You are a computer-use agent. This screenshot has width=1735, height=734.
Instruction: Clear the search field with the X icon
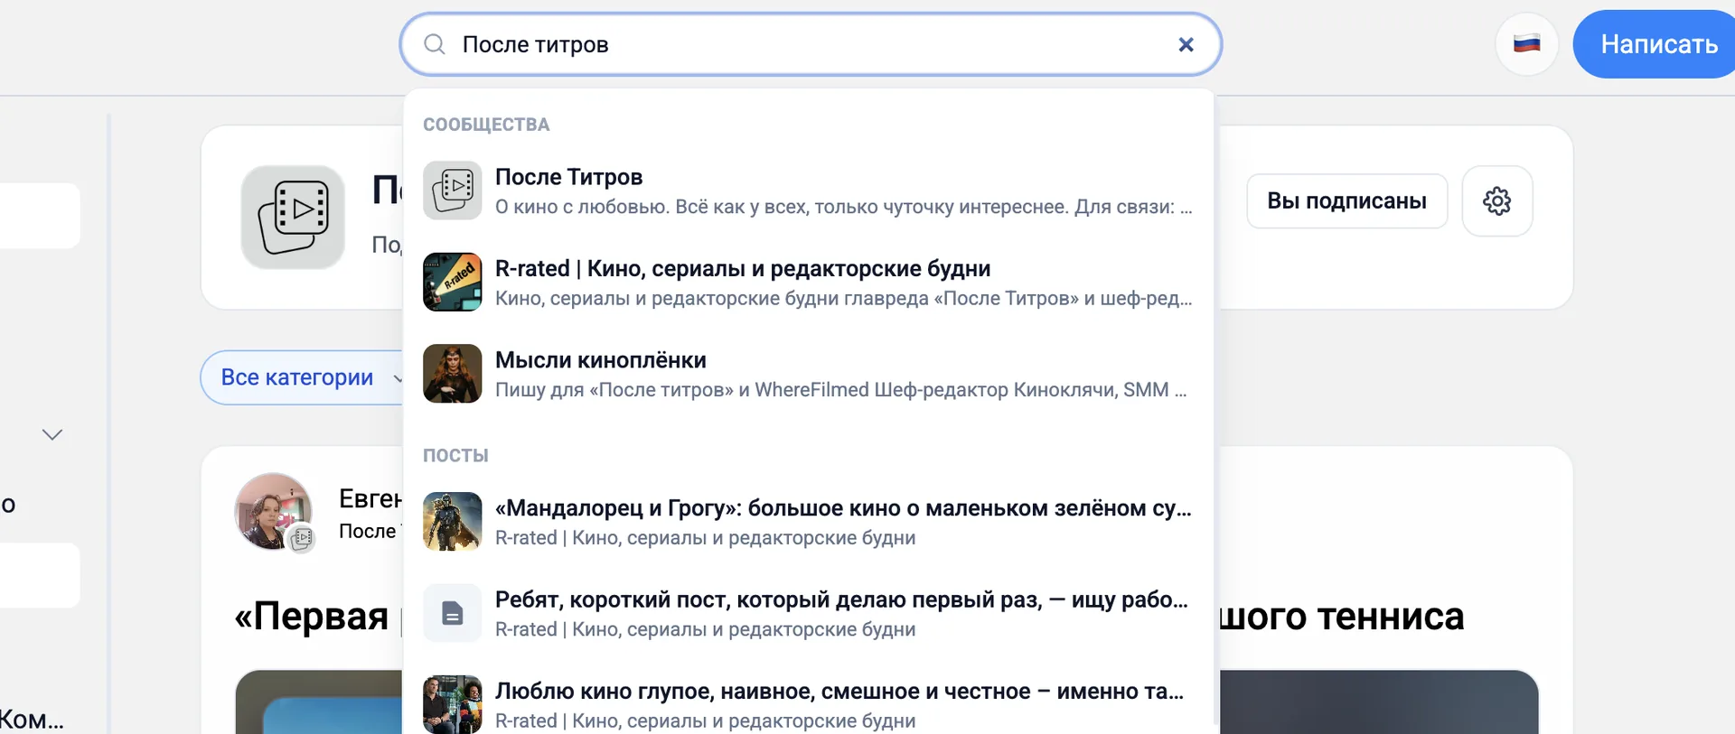(1186, 44)
